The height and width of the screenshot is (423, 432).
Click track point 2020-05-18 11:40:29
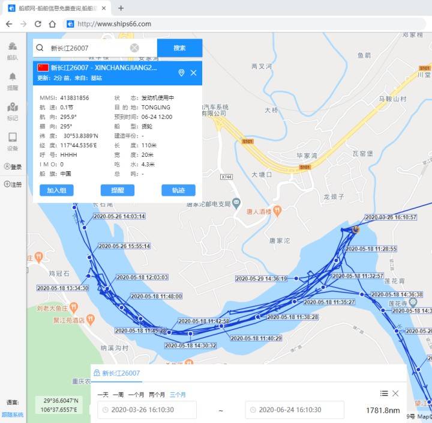tap(221, 326)
